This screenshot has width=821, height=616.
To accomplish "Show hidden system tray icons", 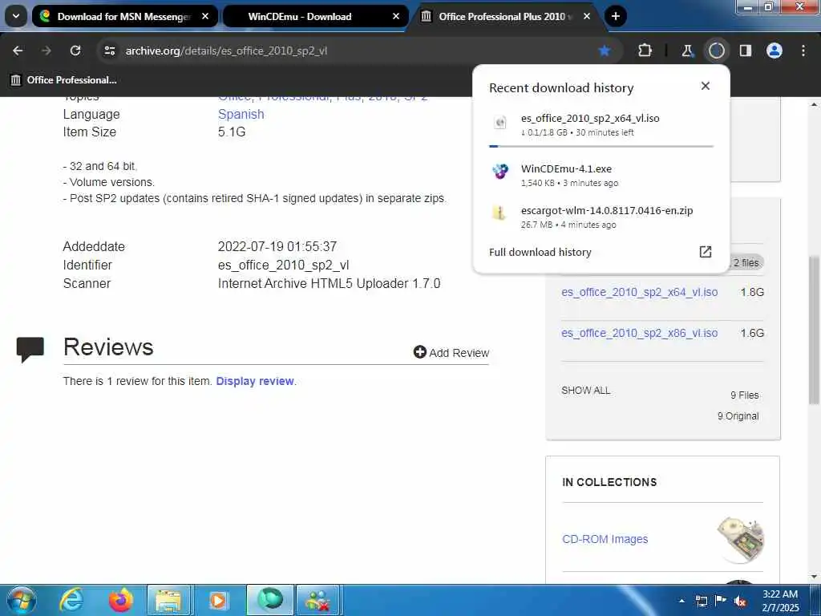I will pyautogui.click(x=681, y=601).
